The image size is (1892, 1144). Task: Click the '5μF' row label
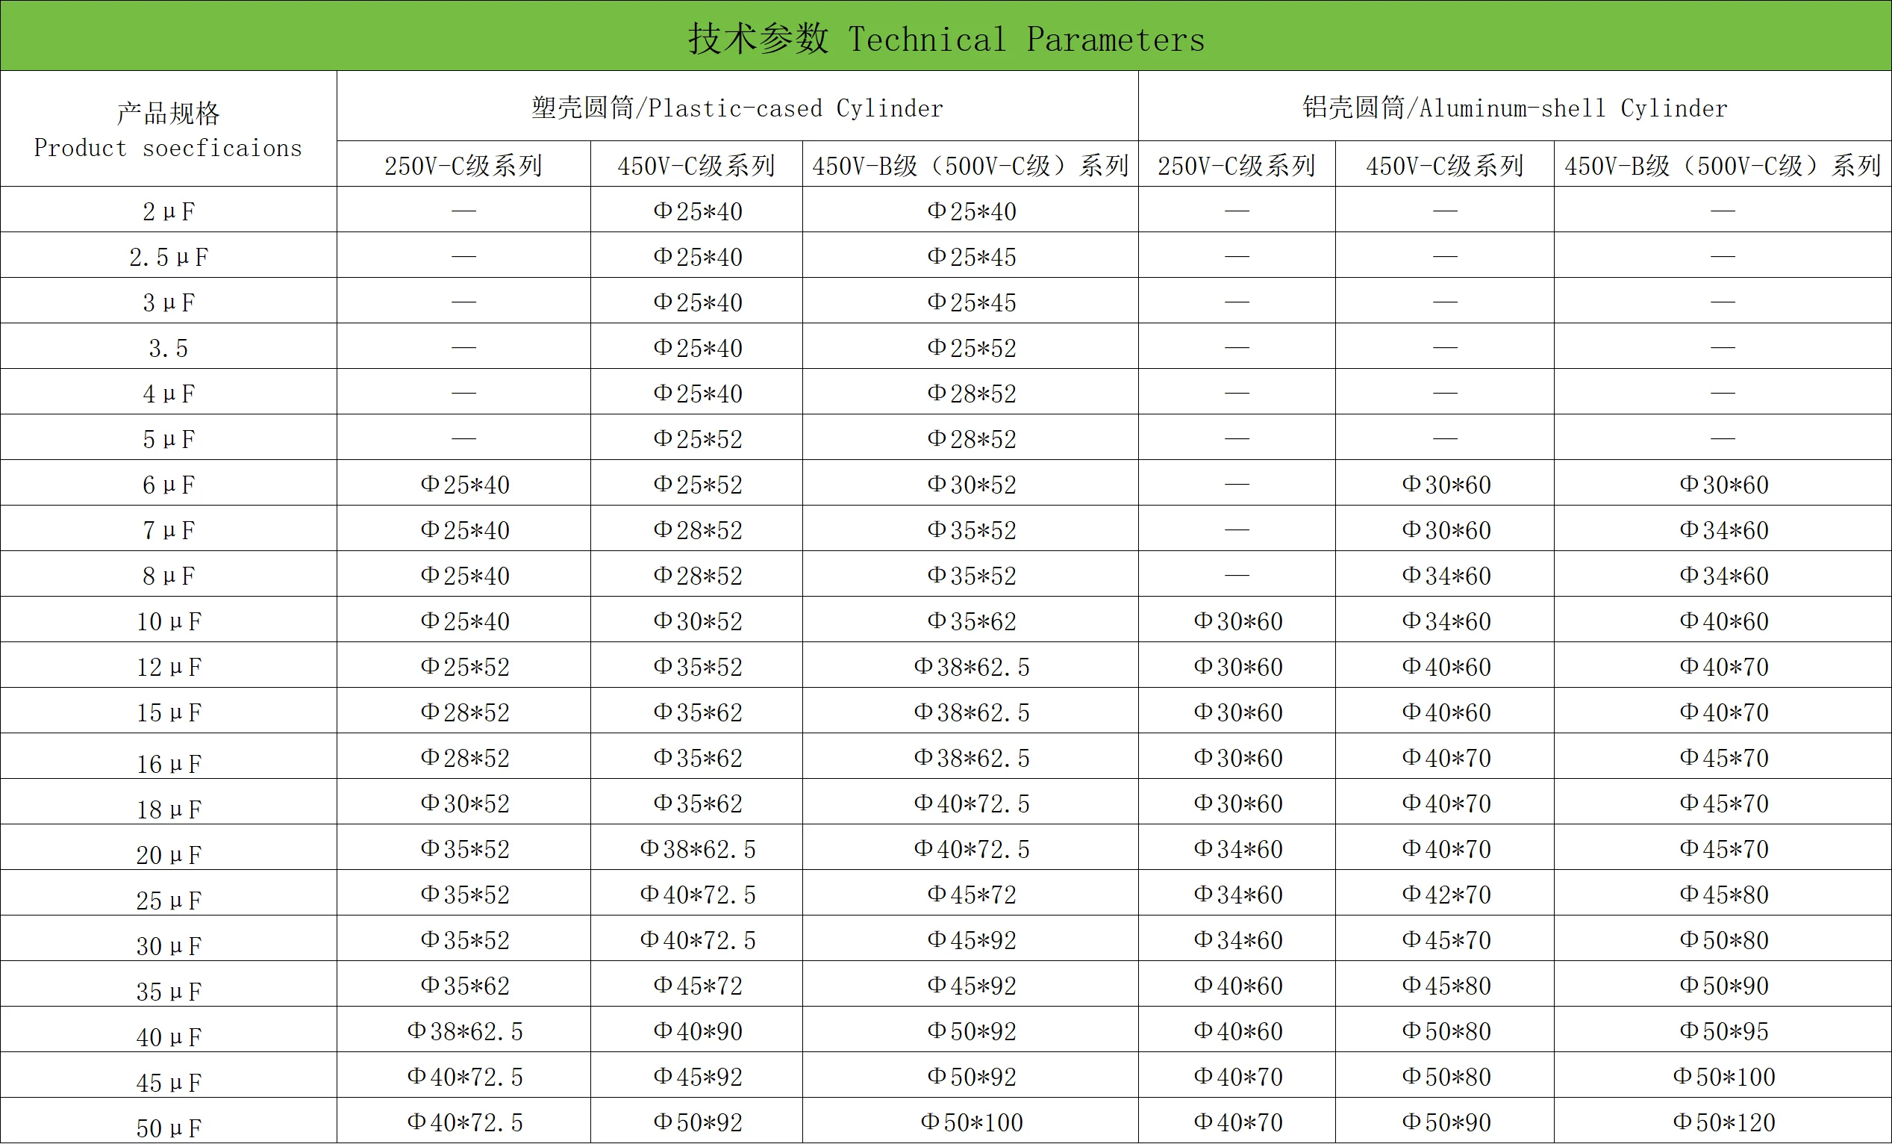pos(169,438)
